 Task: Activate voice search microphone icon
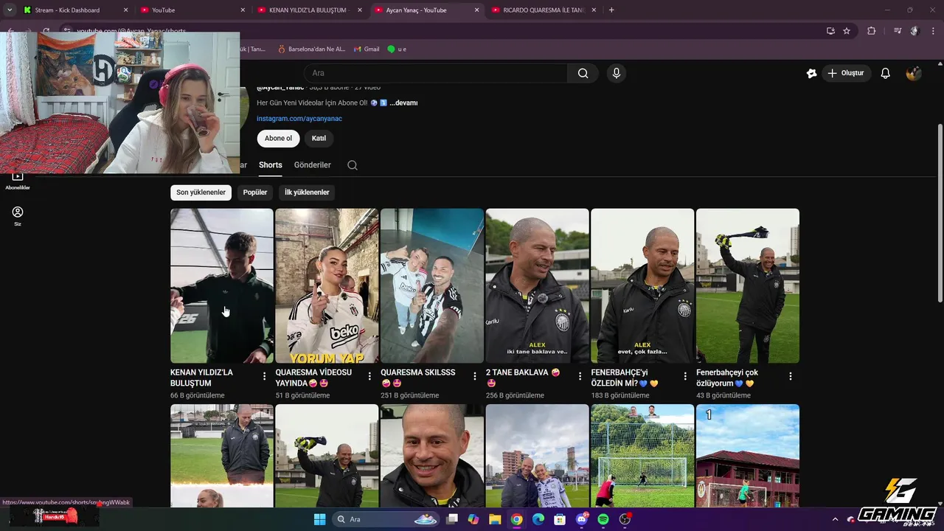click(x=617, y=73)
